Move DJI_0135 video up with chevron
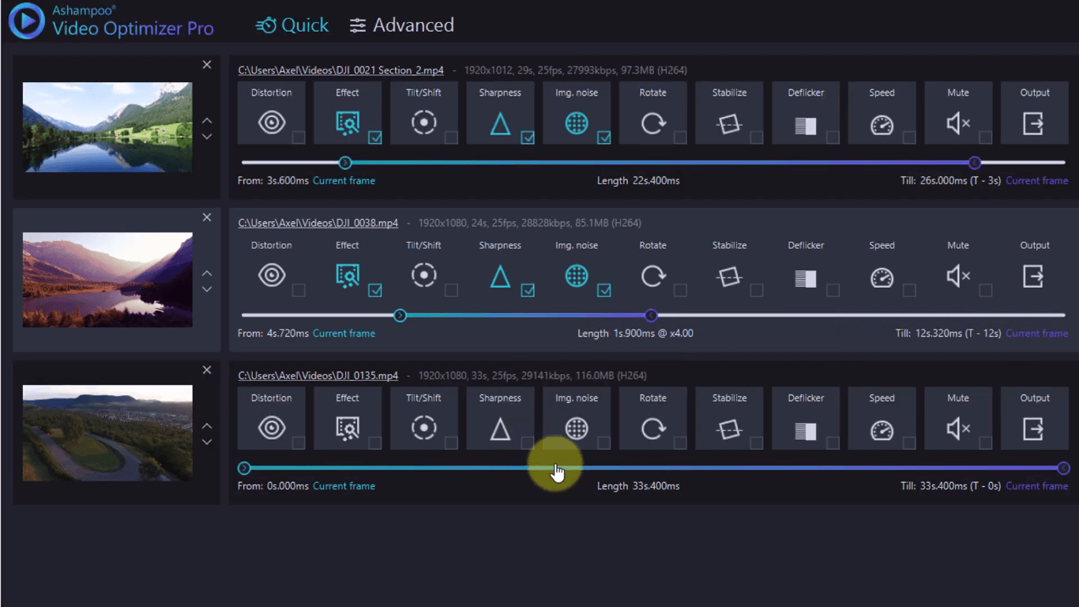 [x=207, y=426]
